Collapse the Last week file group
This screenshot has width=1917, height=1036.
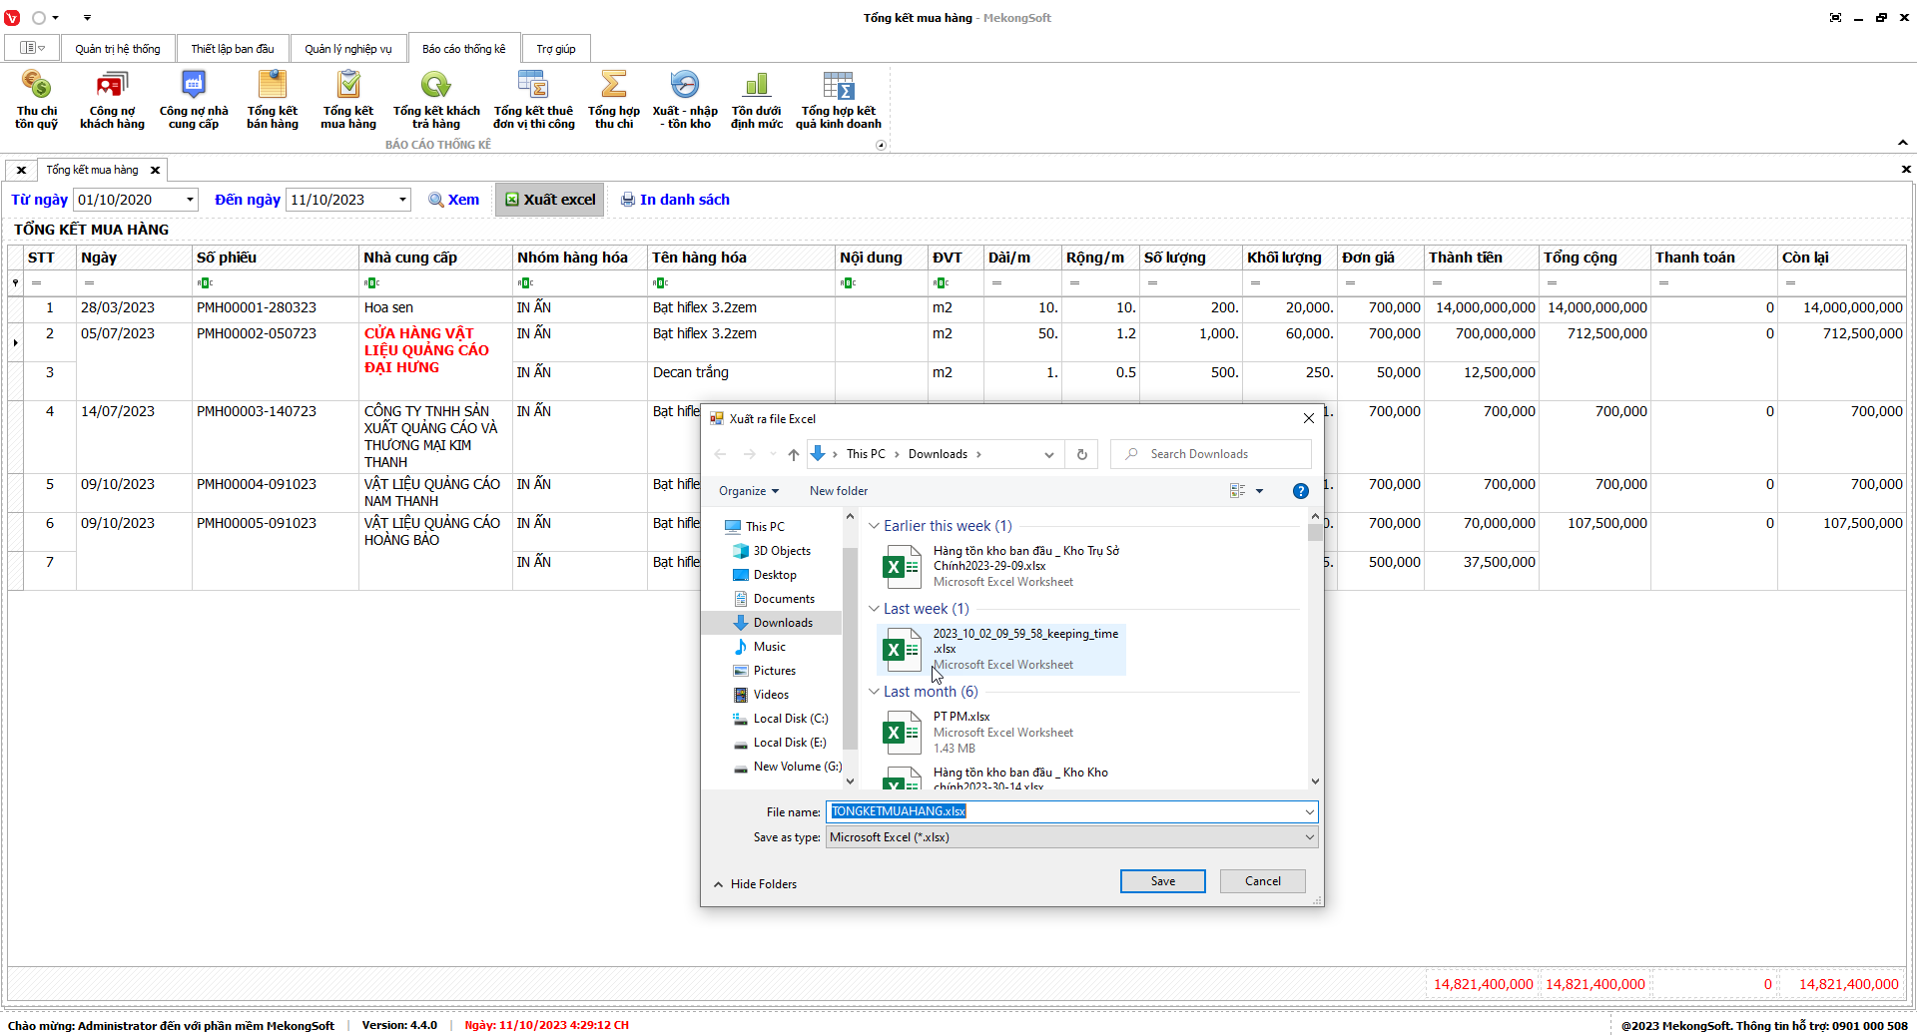[x=875, y=609]
